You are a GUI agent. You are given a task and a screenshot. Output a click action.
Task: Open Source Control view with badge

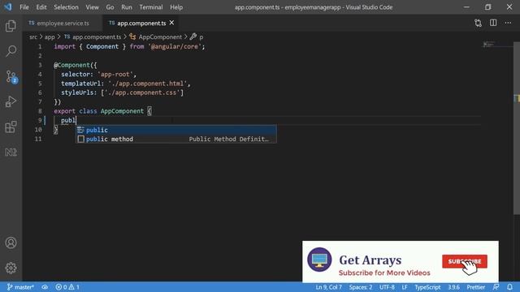point(11,76)
